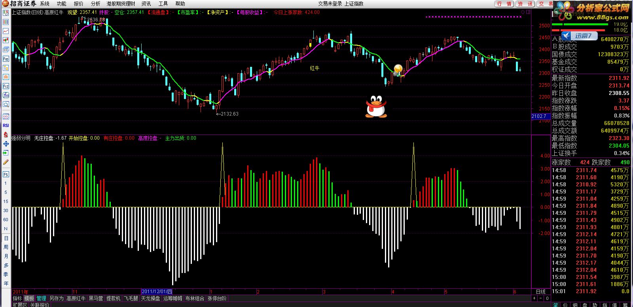
Task: Switch to quarterly 季 period
Action: pyautogui.click(x=6, y=275)
